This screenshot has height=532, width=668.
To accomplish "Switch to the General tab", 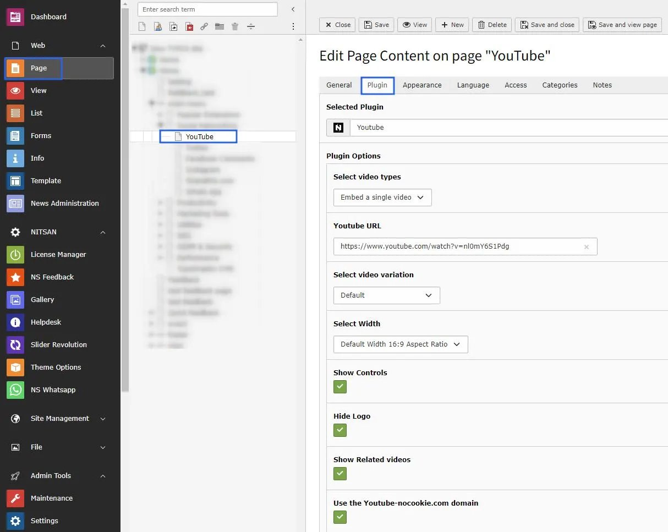I will click(339, 85).
